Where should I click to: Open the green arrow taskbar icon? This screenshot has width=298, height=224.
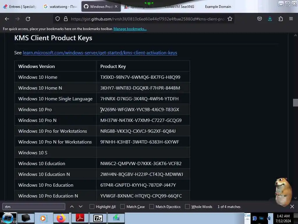116,218
